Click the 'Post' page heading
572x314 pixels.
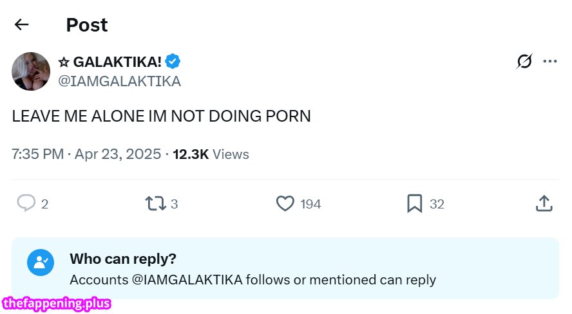(87, 25)
